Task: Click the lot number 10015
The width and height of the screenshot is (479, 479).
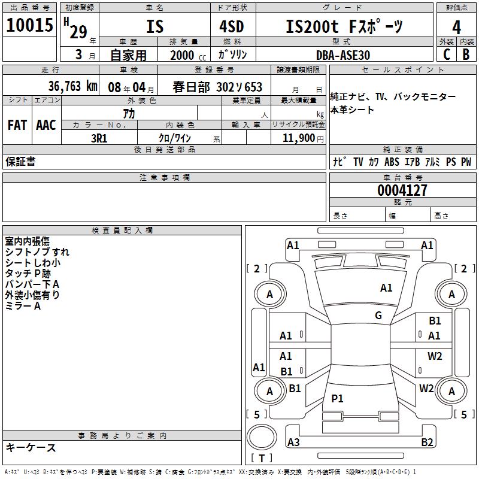Action: (x=29, y=25)
